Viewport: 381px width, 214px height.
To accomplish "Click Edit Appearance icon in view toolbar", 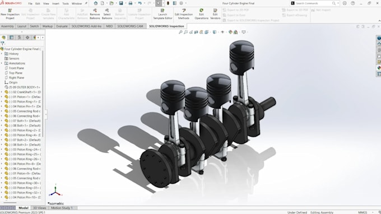I will tap(230, 32).
